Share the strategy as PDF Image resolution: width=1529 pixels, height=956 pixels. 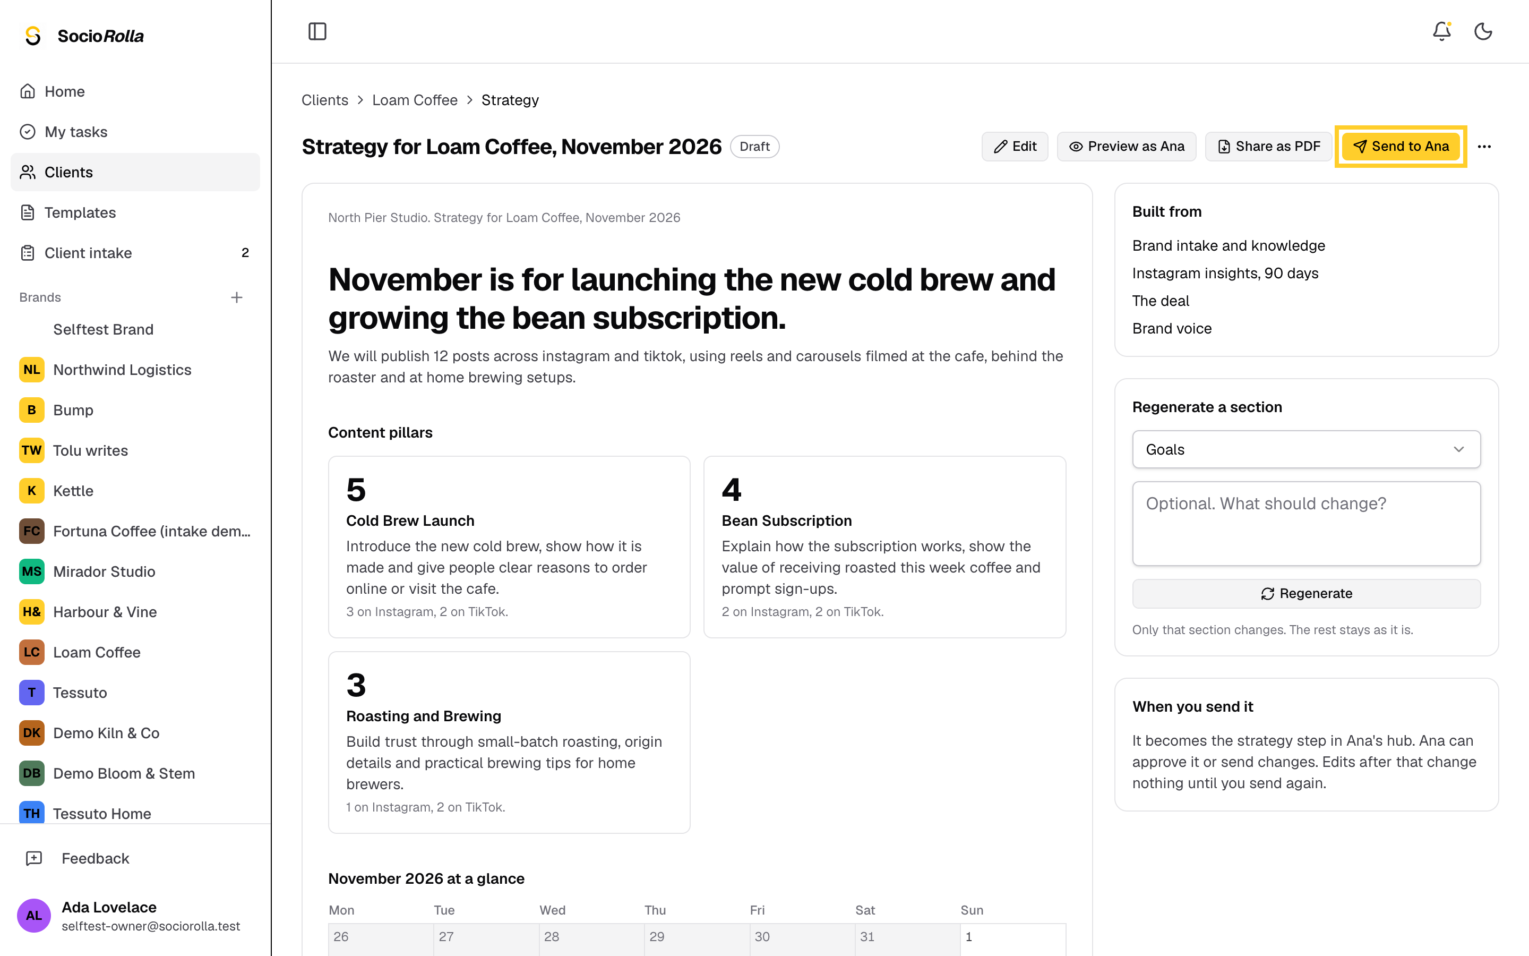pyautogui.click(x=1268, y=147)
